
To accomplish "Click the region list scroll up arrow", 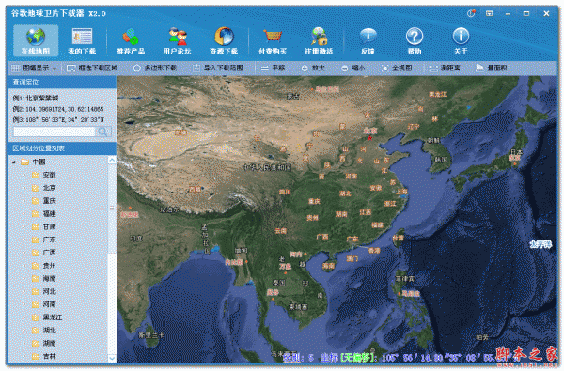I will click(x=112, y=160).
